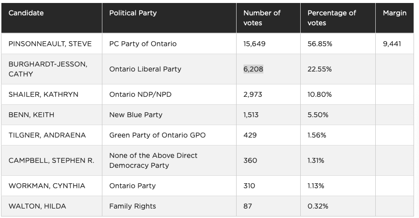Click the Political Party column header
The width and height of the screenshot is (419, 218).
coord(133,13)
